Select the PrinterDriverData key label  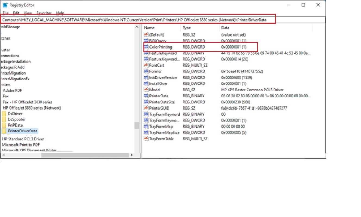pos(23,131)
